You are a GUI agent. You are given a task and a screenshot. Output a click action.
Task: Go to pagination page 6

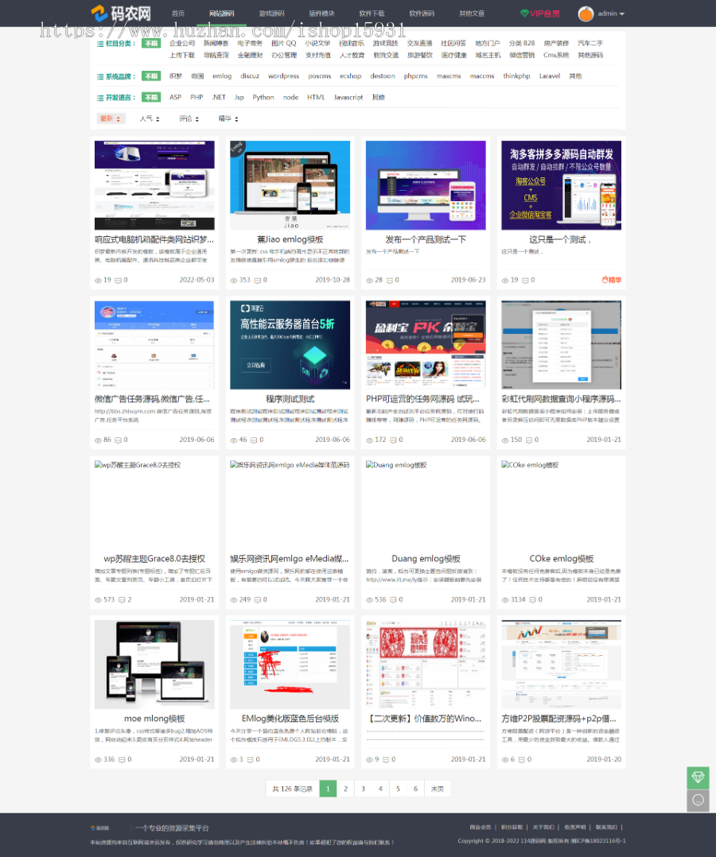tap(415, 789)
